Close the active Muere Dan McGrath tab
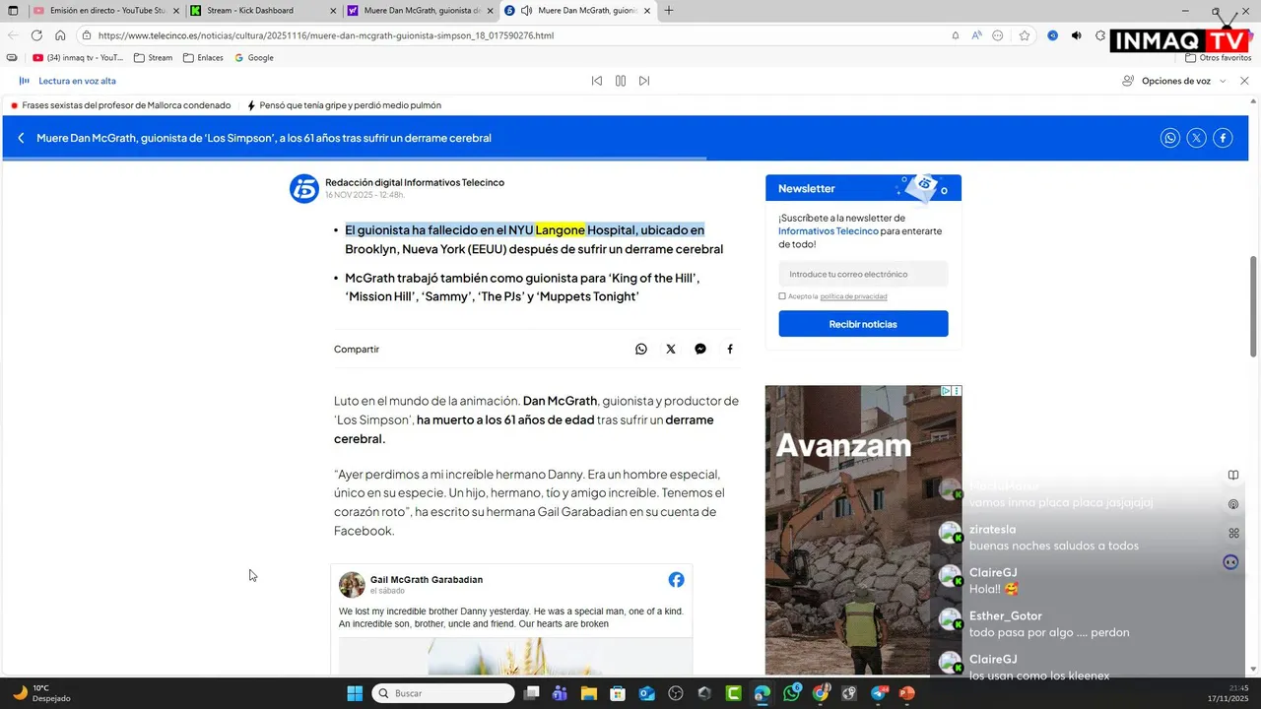The width and height of the screenshot is (1261, 709). click(x=647, y=11)
